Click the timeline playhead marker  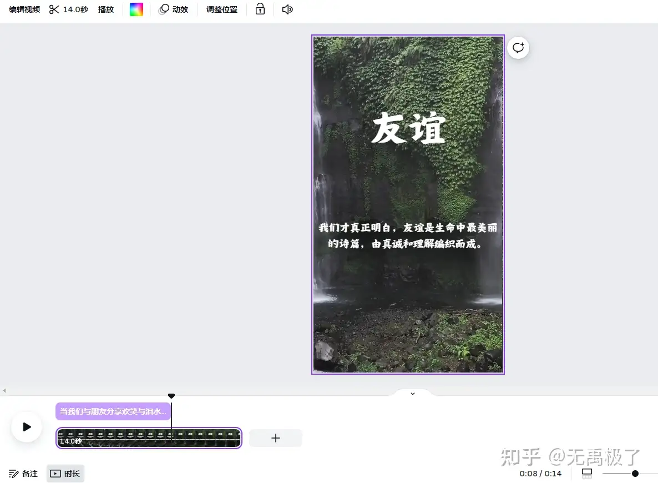pos(171,396)
